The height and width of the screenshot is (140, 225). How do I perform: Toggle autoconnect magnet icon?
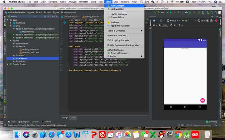pyautogui.click(x=160, y=25)
